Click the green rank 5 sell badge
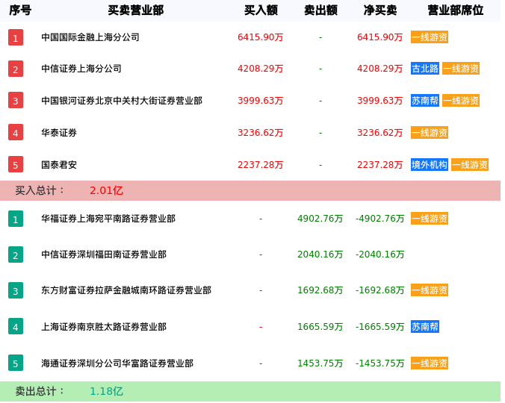Image resolution: width=505 pixels, height=403 pixels. coord(16,363)
